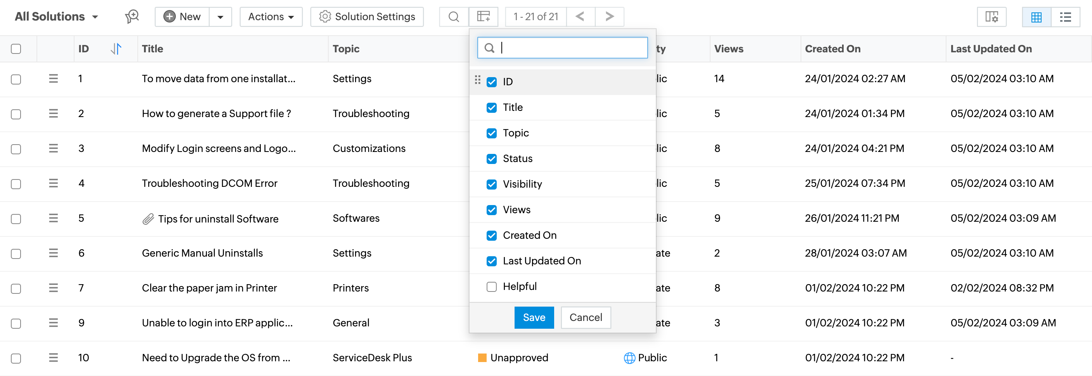Click the ID column sort icon
Screen dimensions: 1092x376
(x=116, y=49)
